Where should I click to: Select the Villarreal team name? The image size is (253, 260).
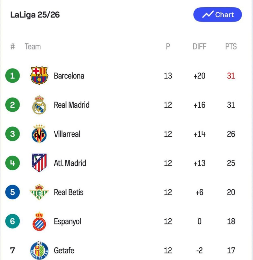point(67,134)
